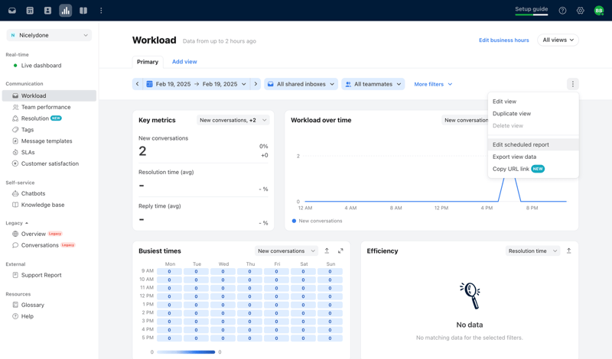Image resolution: width=612 pixels, height=359 pixels.
Task: Open Busiest times New conversations dropdown
Action: pyautogui.click(x=286, y=251)
